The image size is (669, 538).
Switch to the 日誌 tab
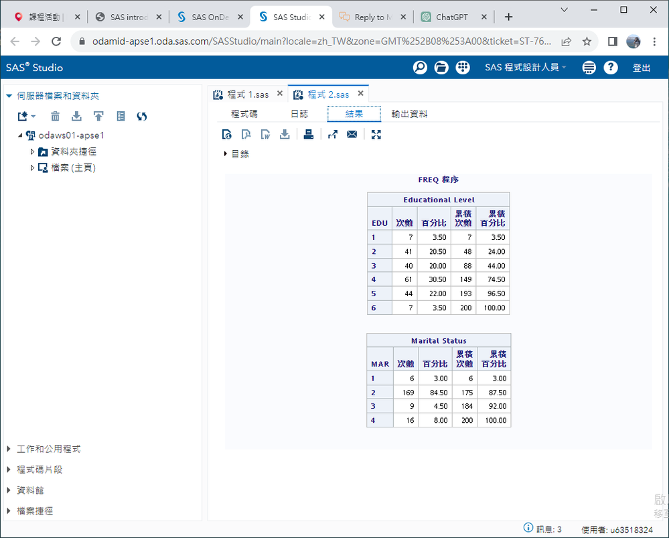(299, 114)
